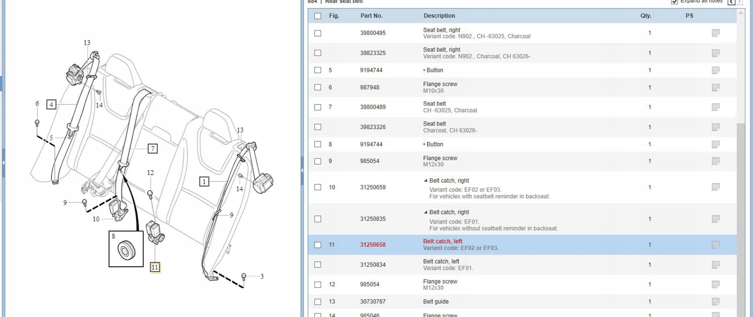
Task: Click the note icon on highlighted row 31250658
Action: coord(716,245)
